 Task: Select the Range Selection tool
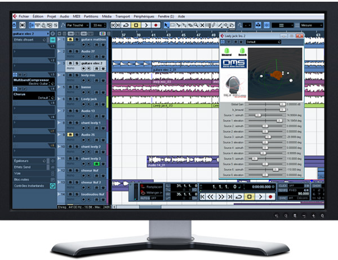coord(172,25)
